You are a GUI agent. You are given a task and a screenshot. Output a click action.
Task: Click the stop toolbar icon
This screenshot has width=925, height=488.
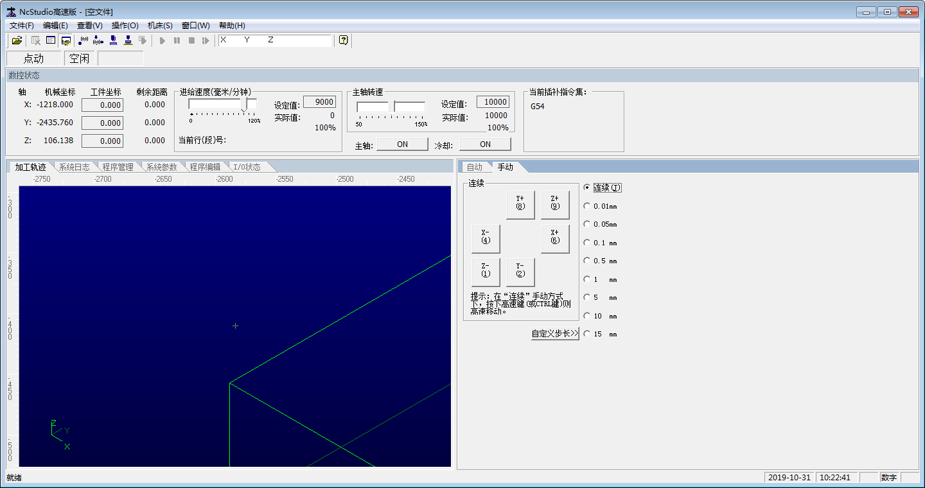(x=191, y=40)
